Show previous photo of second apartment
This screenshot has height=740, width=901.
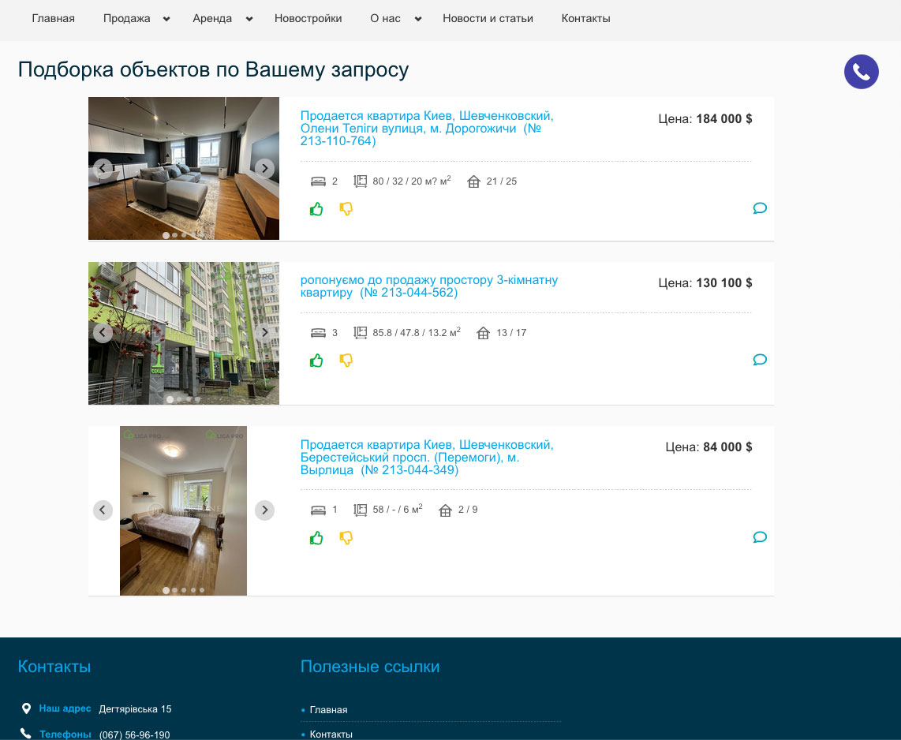103,333
